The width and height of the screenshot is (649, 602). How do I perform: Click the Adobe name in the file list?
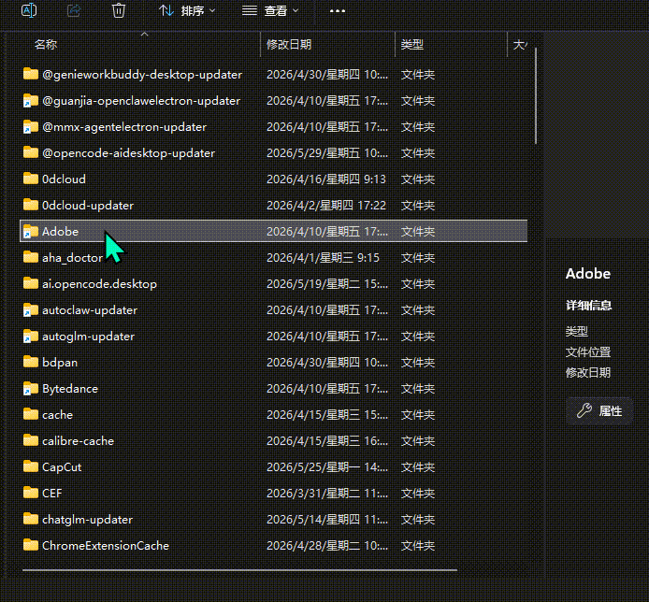point(60,231)
